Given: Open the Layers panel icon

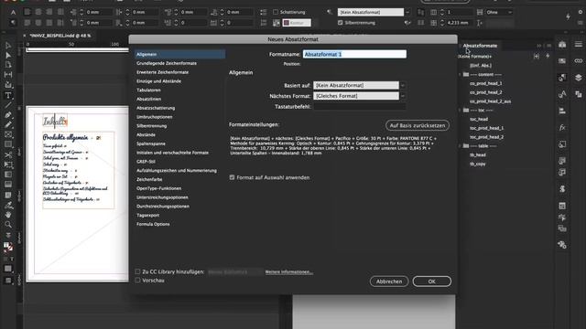Looking at the screenshot, I should 579,77.
